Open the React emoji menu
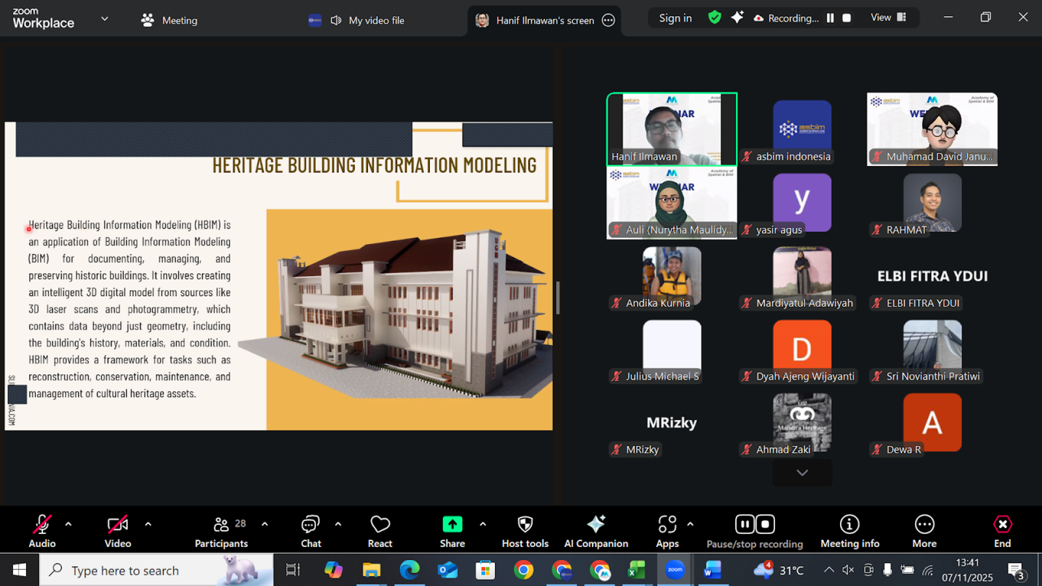 (x=380, y=531)
